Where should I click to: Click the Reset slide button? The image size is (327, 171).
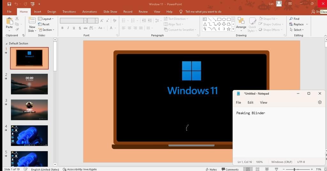(44, 24)
